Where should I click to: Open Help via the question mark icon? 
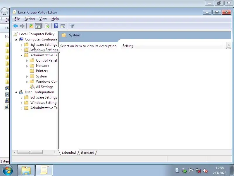[x=56, y=26]
